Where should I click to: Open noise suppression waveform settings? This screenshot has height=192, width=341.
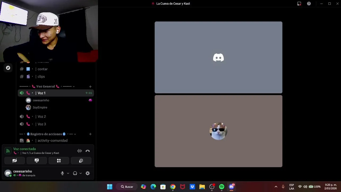click(x=80, y=151)
